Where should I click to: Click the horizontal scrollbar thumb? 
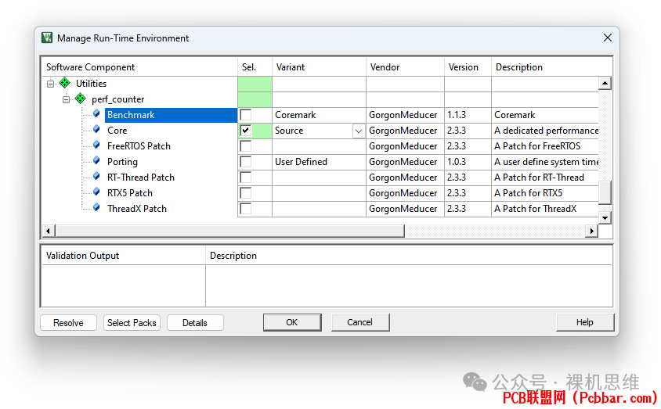click(x=230, y=231)
